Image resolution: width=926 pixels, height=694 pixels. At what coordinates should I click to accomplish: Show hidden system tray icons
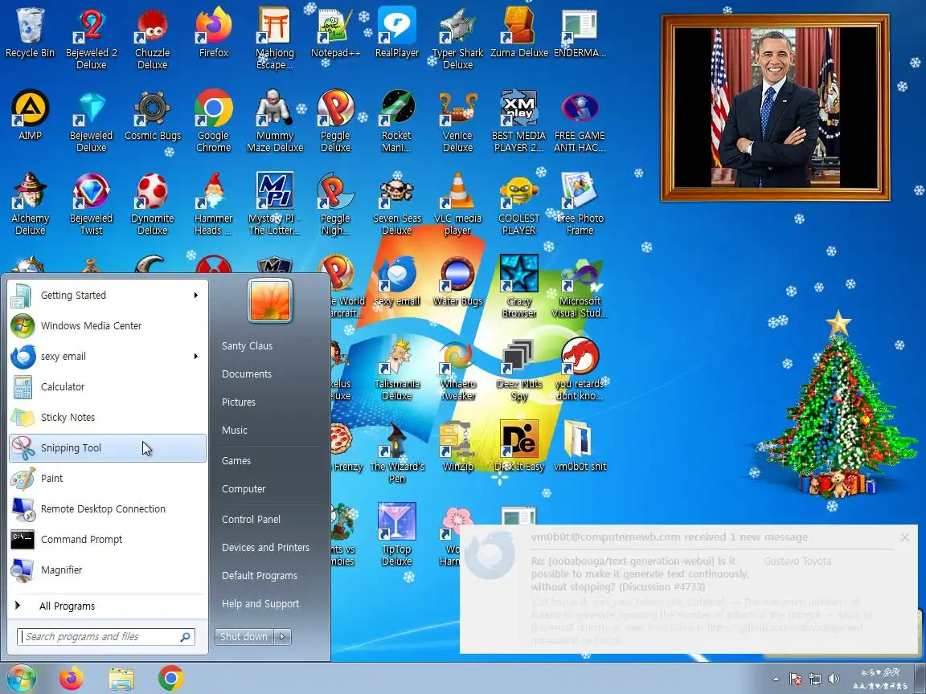[x=776, y=679]
